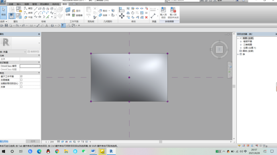Image resolution: width=277 pixels, height=155 pixels.
Task: Expand the 楼层平面 tree node
Action: pos(241,41)
